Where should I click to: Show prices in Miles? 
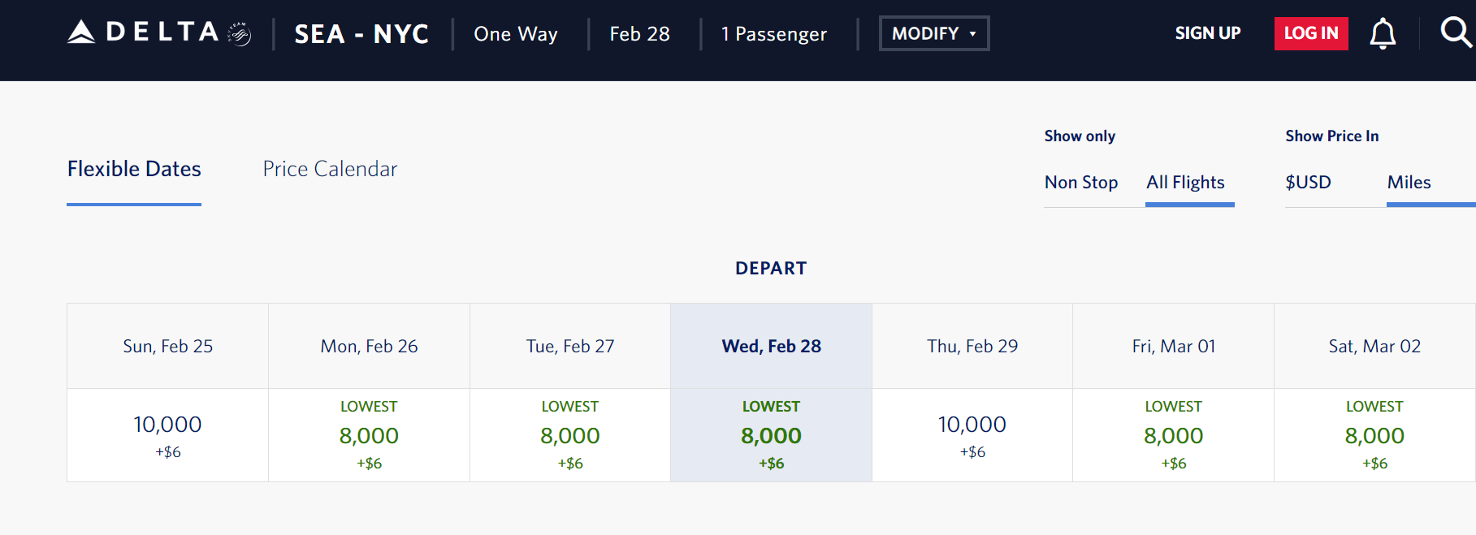[1409, 183]
